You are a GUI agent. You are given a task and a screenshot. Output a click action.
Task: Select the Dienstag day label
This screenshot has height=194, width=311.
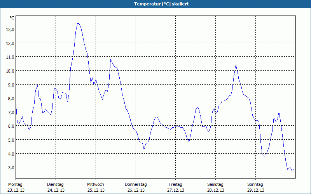click(x=55, y=185)
